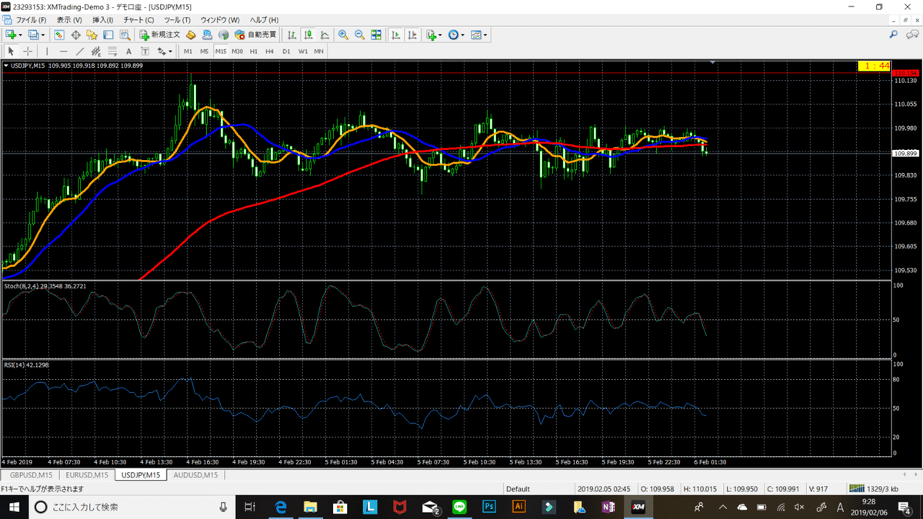Switch chart to M1 timeframe
Screen dimensions: 923x519
[188, 51]
